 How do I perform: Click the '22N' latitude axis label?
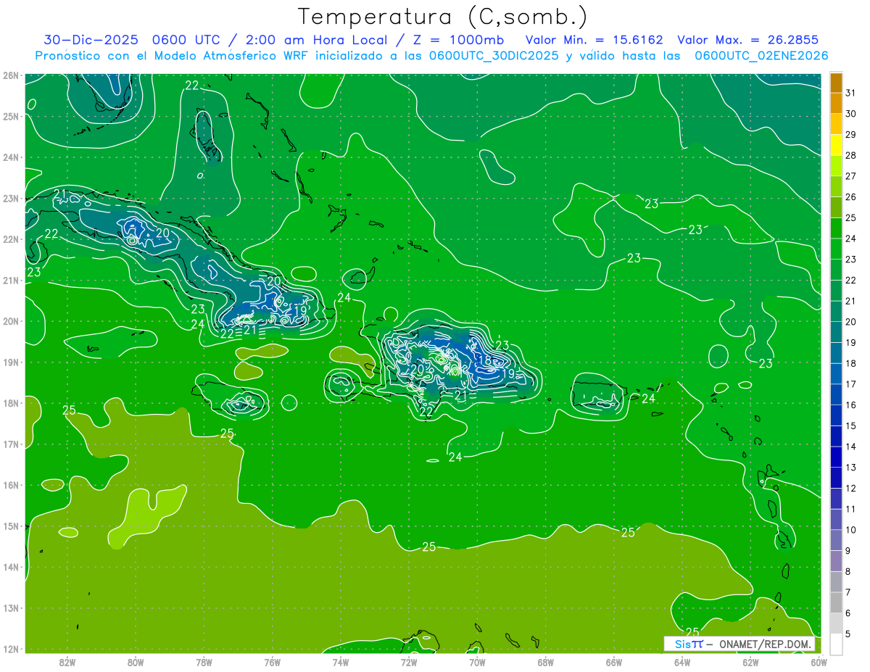(x=10, y=239)
